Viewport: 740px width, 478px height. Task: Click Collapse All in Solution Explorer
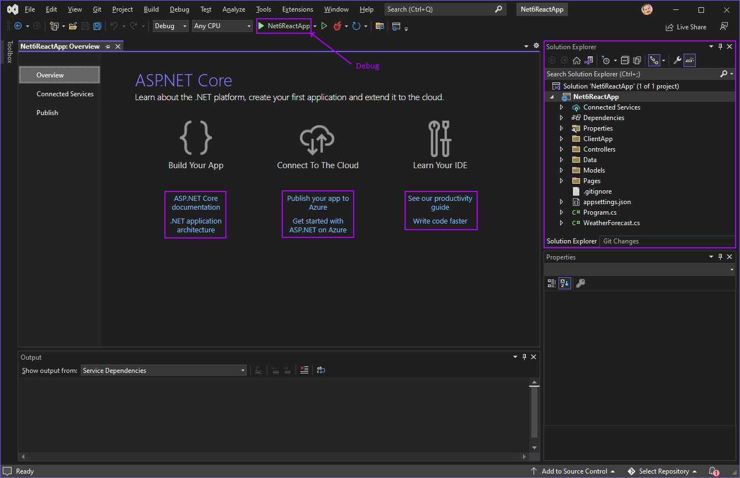point(625,60)
